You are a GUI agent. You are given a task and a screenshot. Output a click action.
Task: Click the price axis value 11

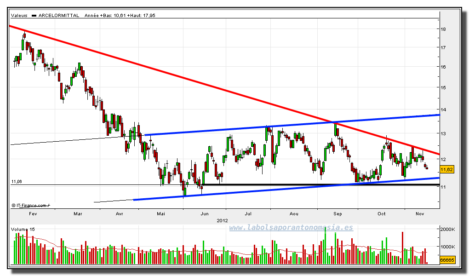443,187
